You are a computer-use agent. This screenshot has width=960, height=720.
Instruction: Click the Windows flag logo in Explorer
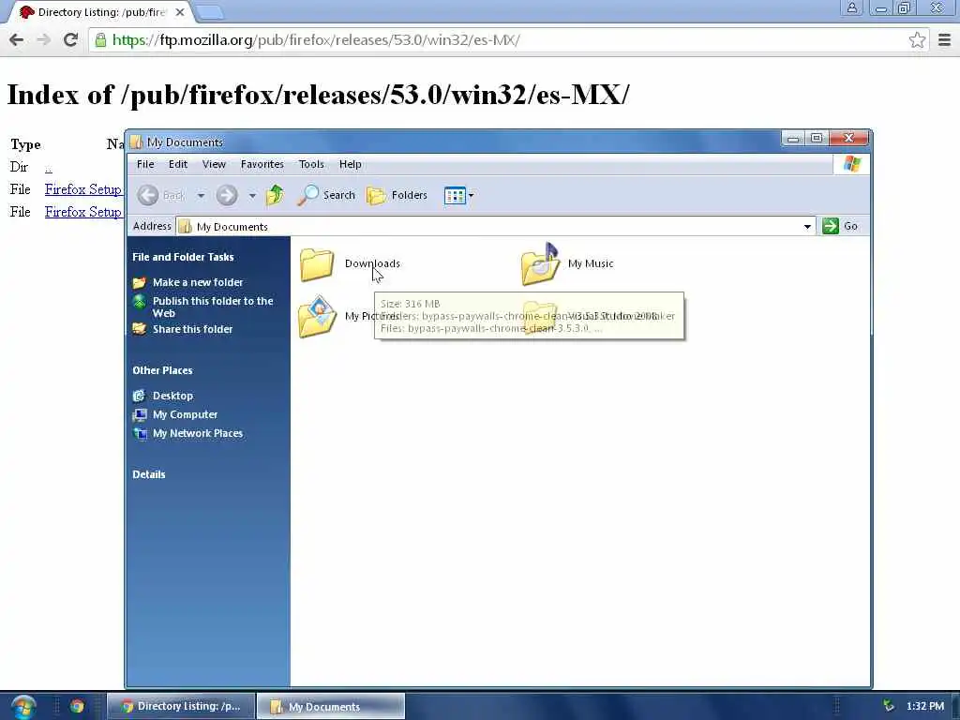tap(851, 164)
